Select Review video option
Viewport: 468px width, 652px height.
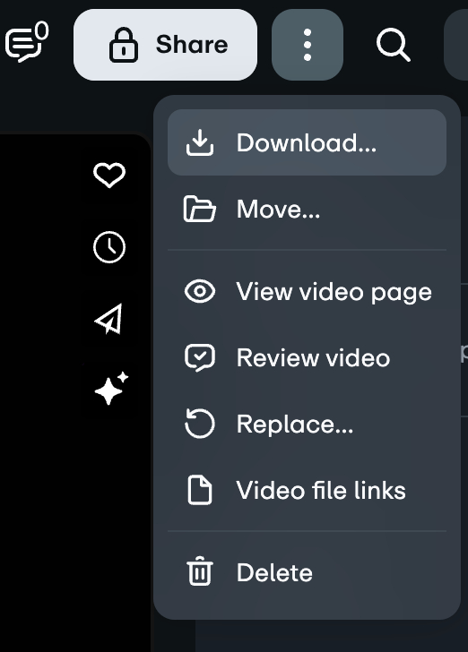(x=307, y=357)
